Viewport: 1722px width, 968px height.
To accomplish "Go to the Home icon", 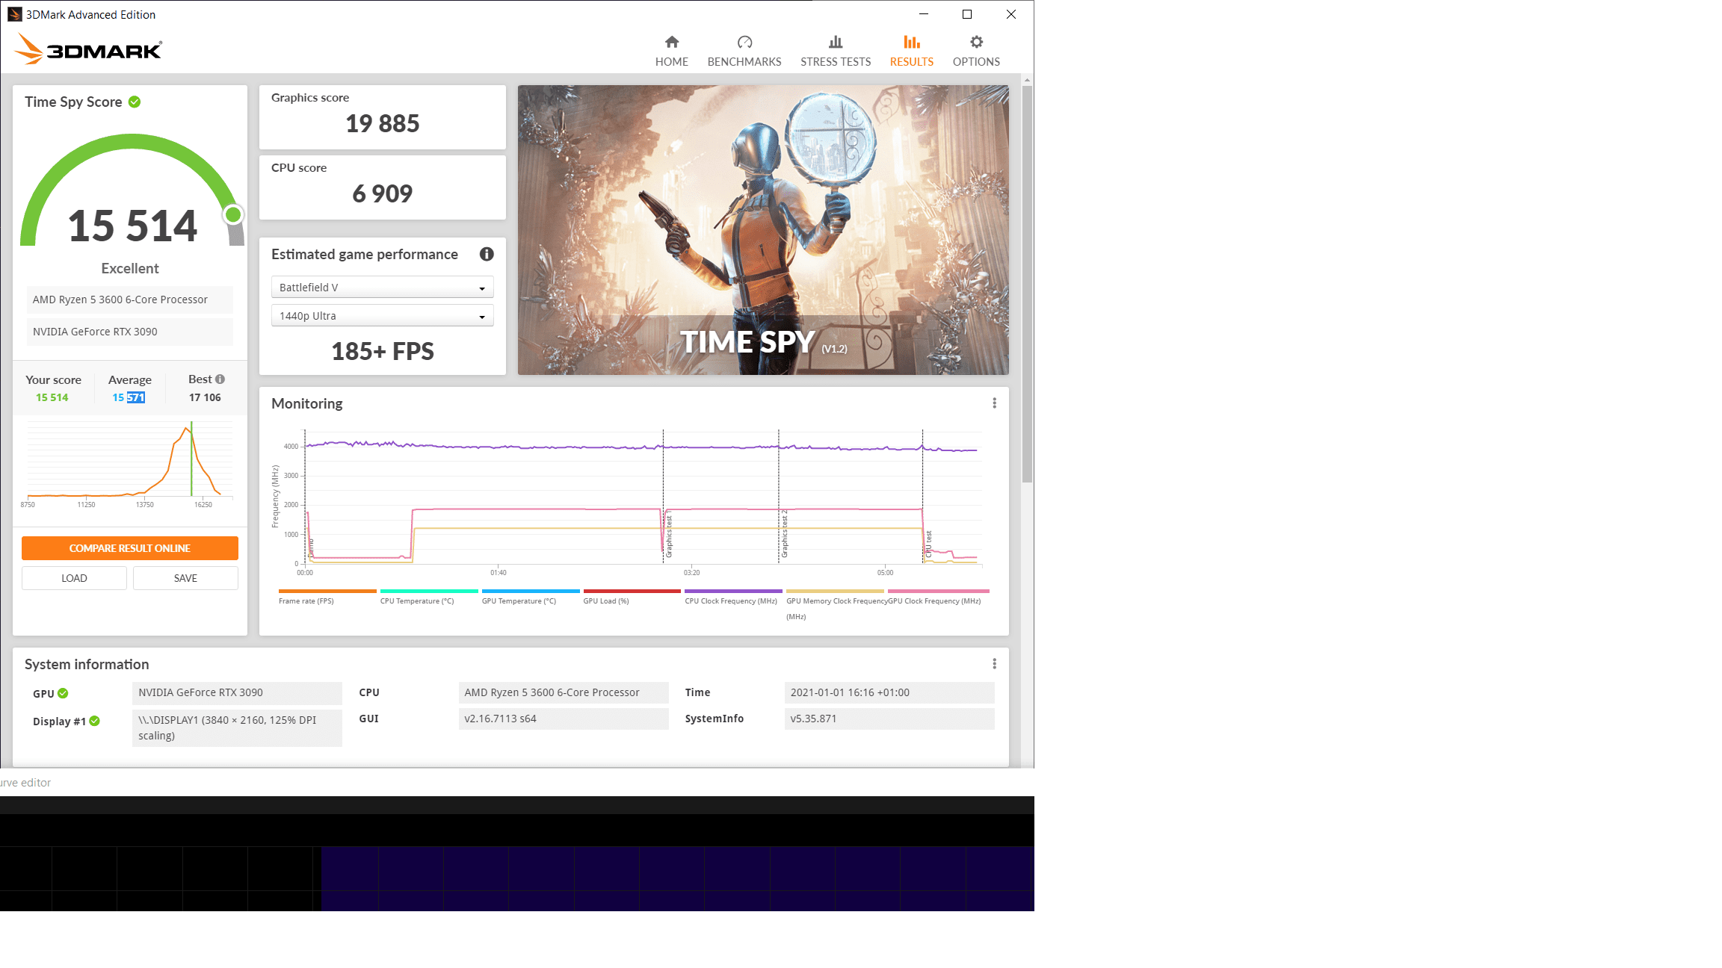I will pyautogui.click(x=671, y=43).
